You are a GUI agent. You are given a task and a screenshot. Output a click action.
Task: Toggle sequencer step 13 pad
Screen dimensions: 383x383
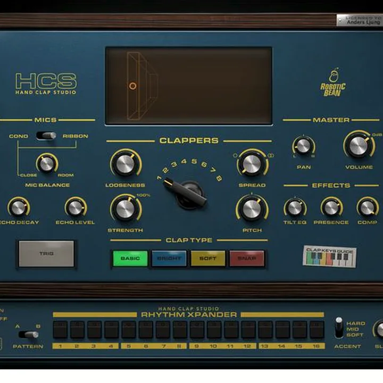click(x=265, y=329)
